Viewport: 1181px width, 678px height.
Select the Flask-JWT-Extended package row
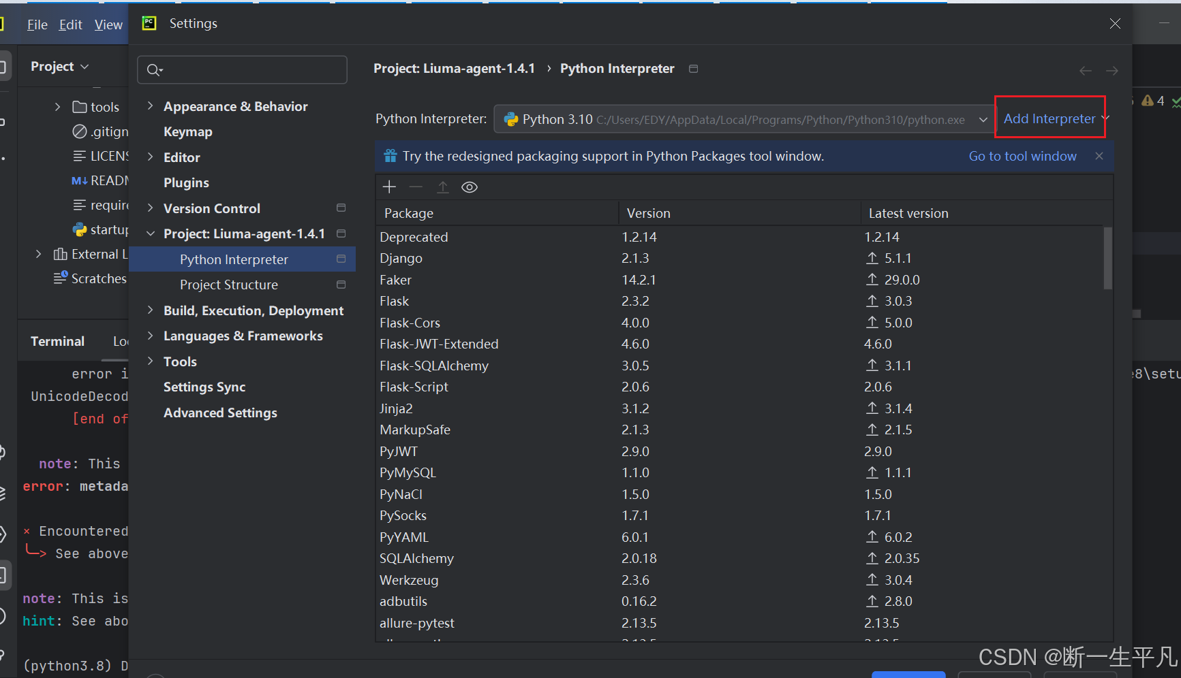pyautogui.click(x=740, y=344)
